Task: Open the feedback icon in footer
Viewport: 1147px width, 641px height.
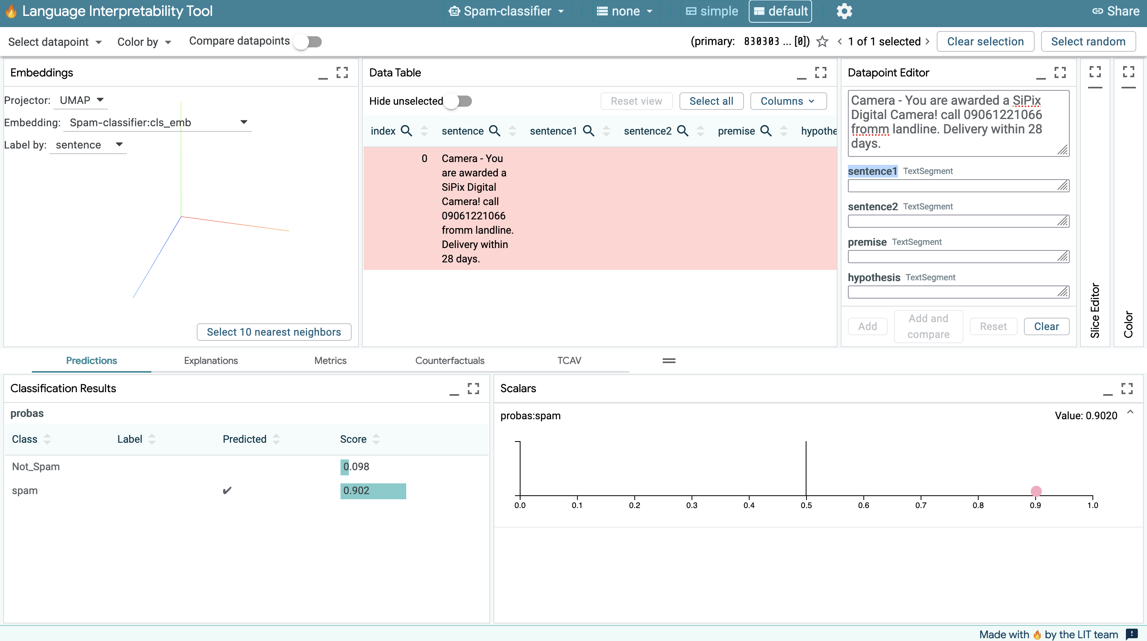Action: click(1131, 634)
